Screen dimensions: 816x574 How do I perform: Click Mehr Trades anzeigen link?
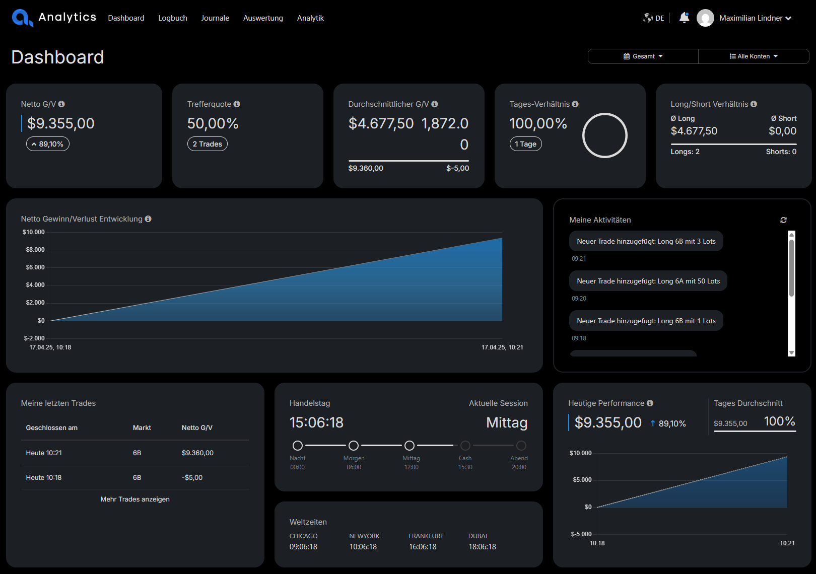click(x=135, y=499)
